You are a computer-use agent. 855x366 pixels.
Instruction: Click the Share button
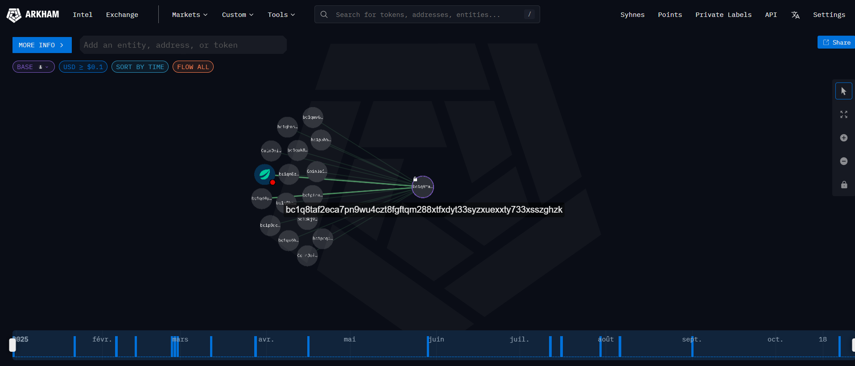tap(836, 42)
